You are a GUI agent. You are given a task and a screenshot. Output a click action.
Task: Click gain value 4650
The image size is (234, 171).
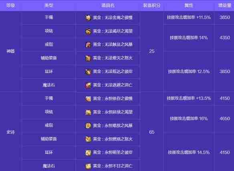pyautogui.click(x=225, y=119)
